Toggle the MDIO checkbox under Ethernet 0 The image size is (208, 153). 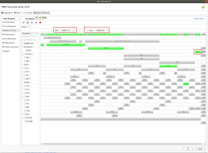(x=27, y=50)
